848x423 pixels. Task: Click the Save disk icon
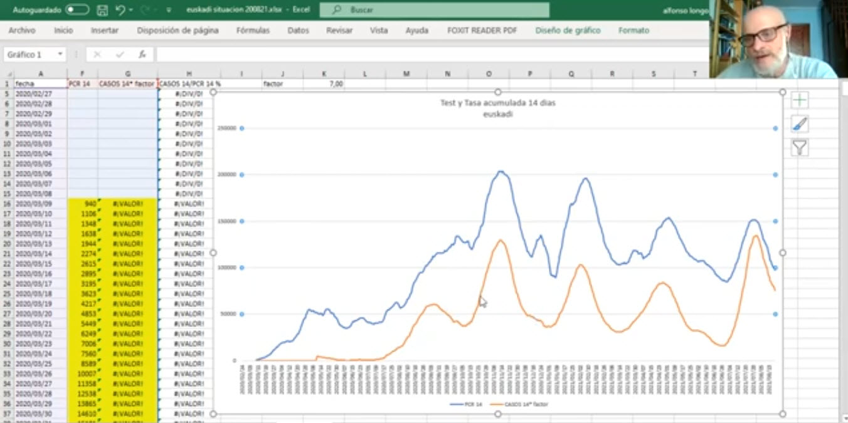click(x=103, y=10)
